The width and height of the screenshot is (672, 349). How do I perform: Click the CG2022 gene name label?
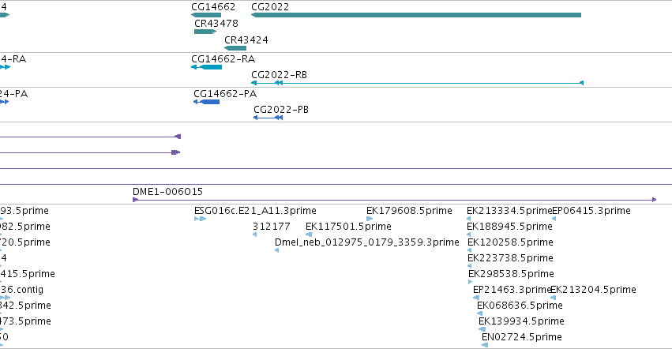click(270, 7)
